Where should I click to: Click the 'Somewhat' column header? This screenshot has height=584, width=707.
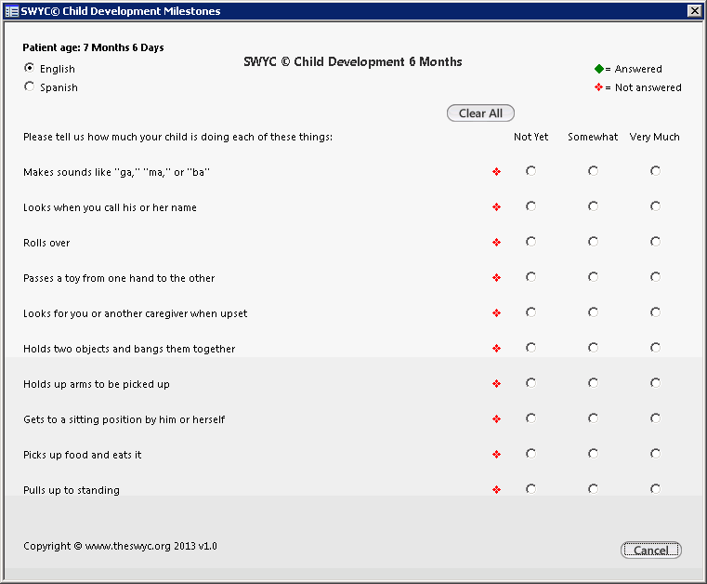[x=593, y=137]
